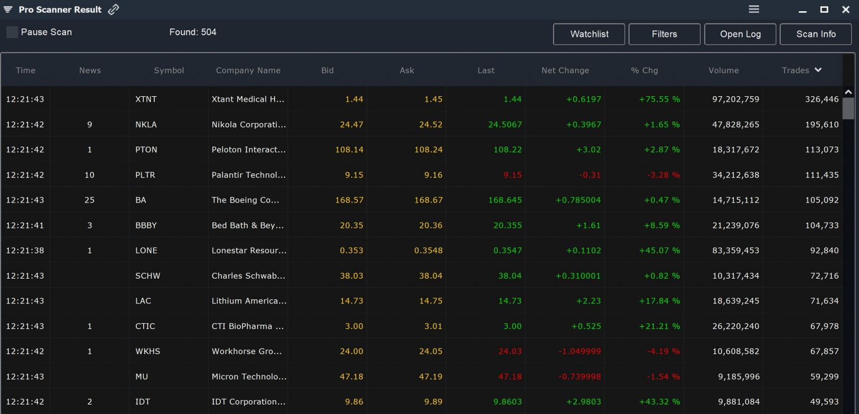Sort results by the Volume column
The width and height of the screenshot is (859, 414).
pos(724,70)
